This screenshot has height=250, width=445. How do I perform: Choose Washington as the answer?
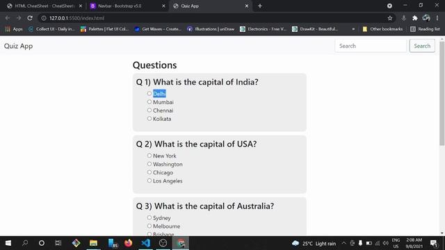pyautogui.click(x=149, y=164)
